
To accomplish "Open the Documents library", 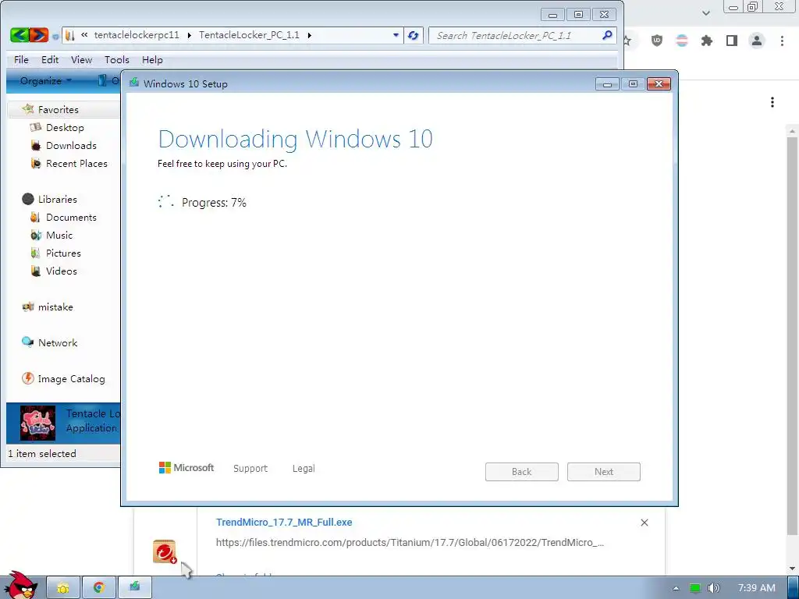I will pos(71,217).
